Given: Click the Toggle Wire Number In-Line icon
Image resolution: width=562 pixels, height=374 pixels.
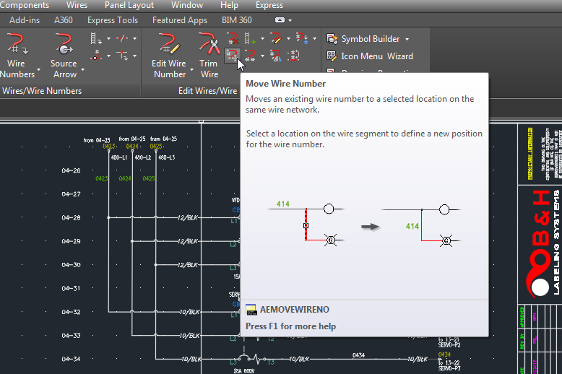Looking at the screenshot, I should click(293, 56).
